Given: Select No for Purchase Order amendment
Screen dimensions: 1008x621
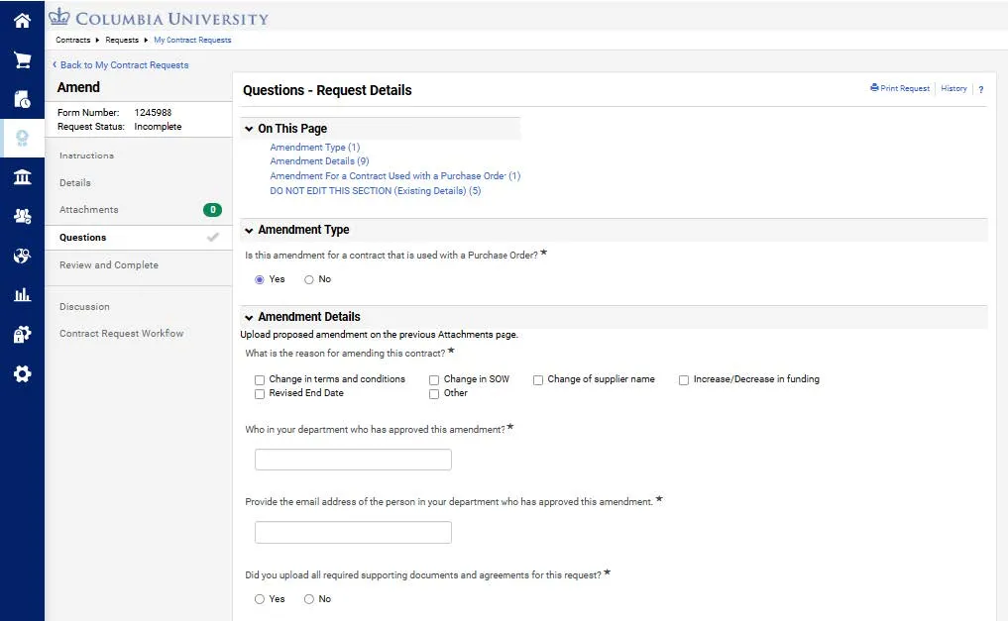Looking at the screenshot, I should 308,279.
